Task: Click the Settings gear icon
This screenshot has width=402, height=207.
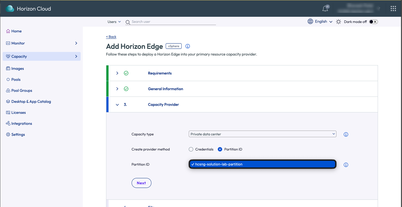Action: pos(8,134)
